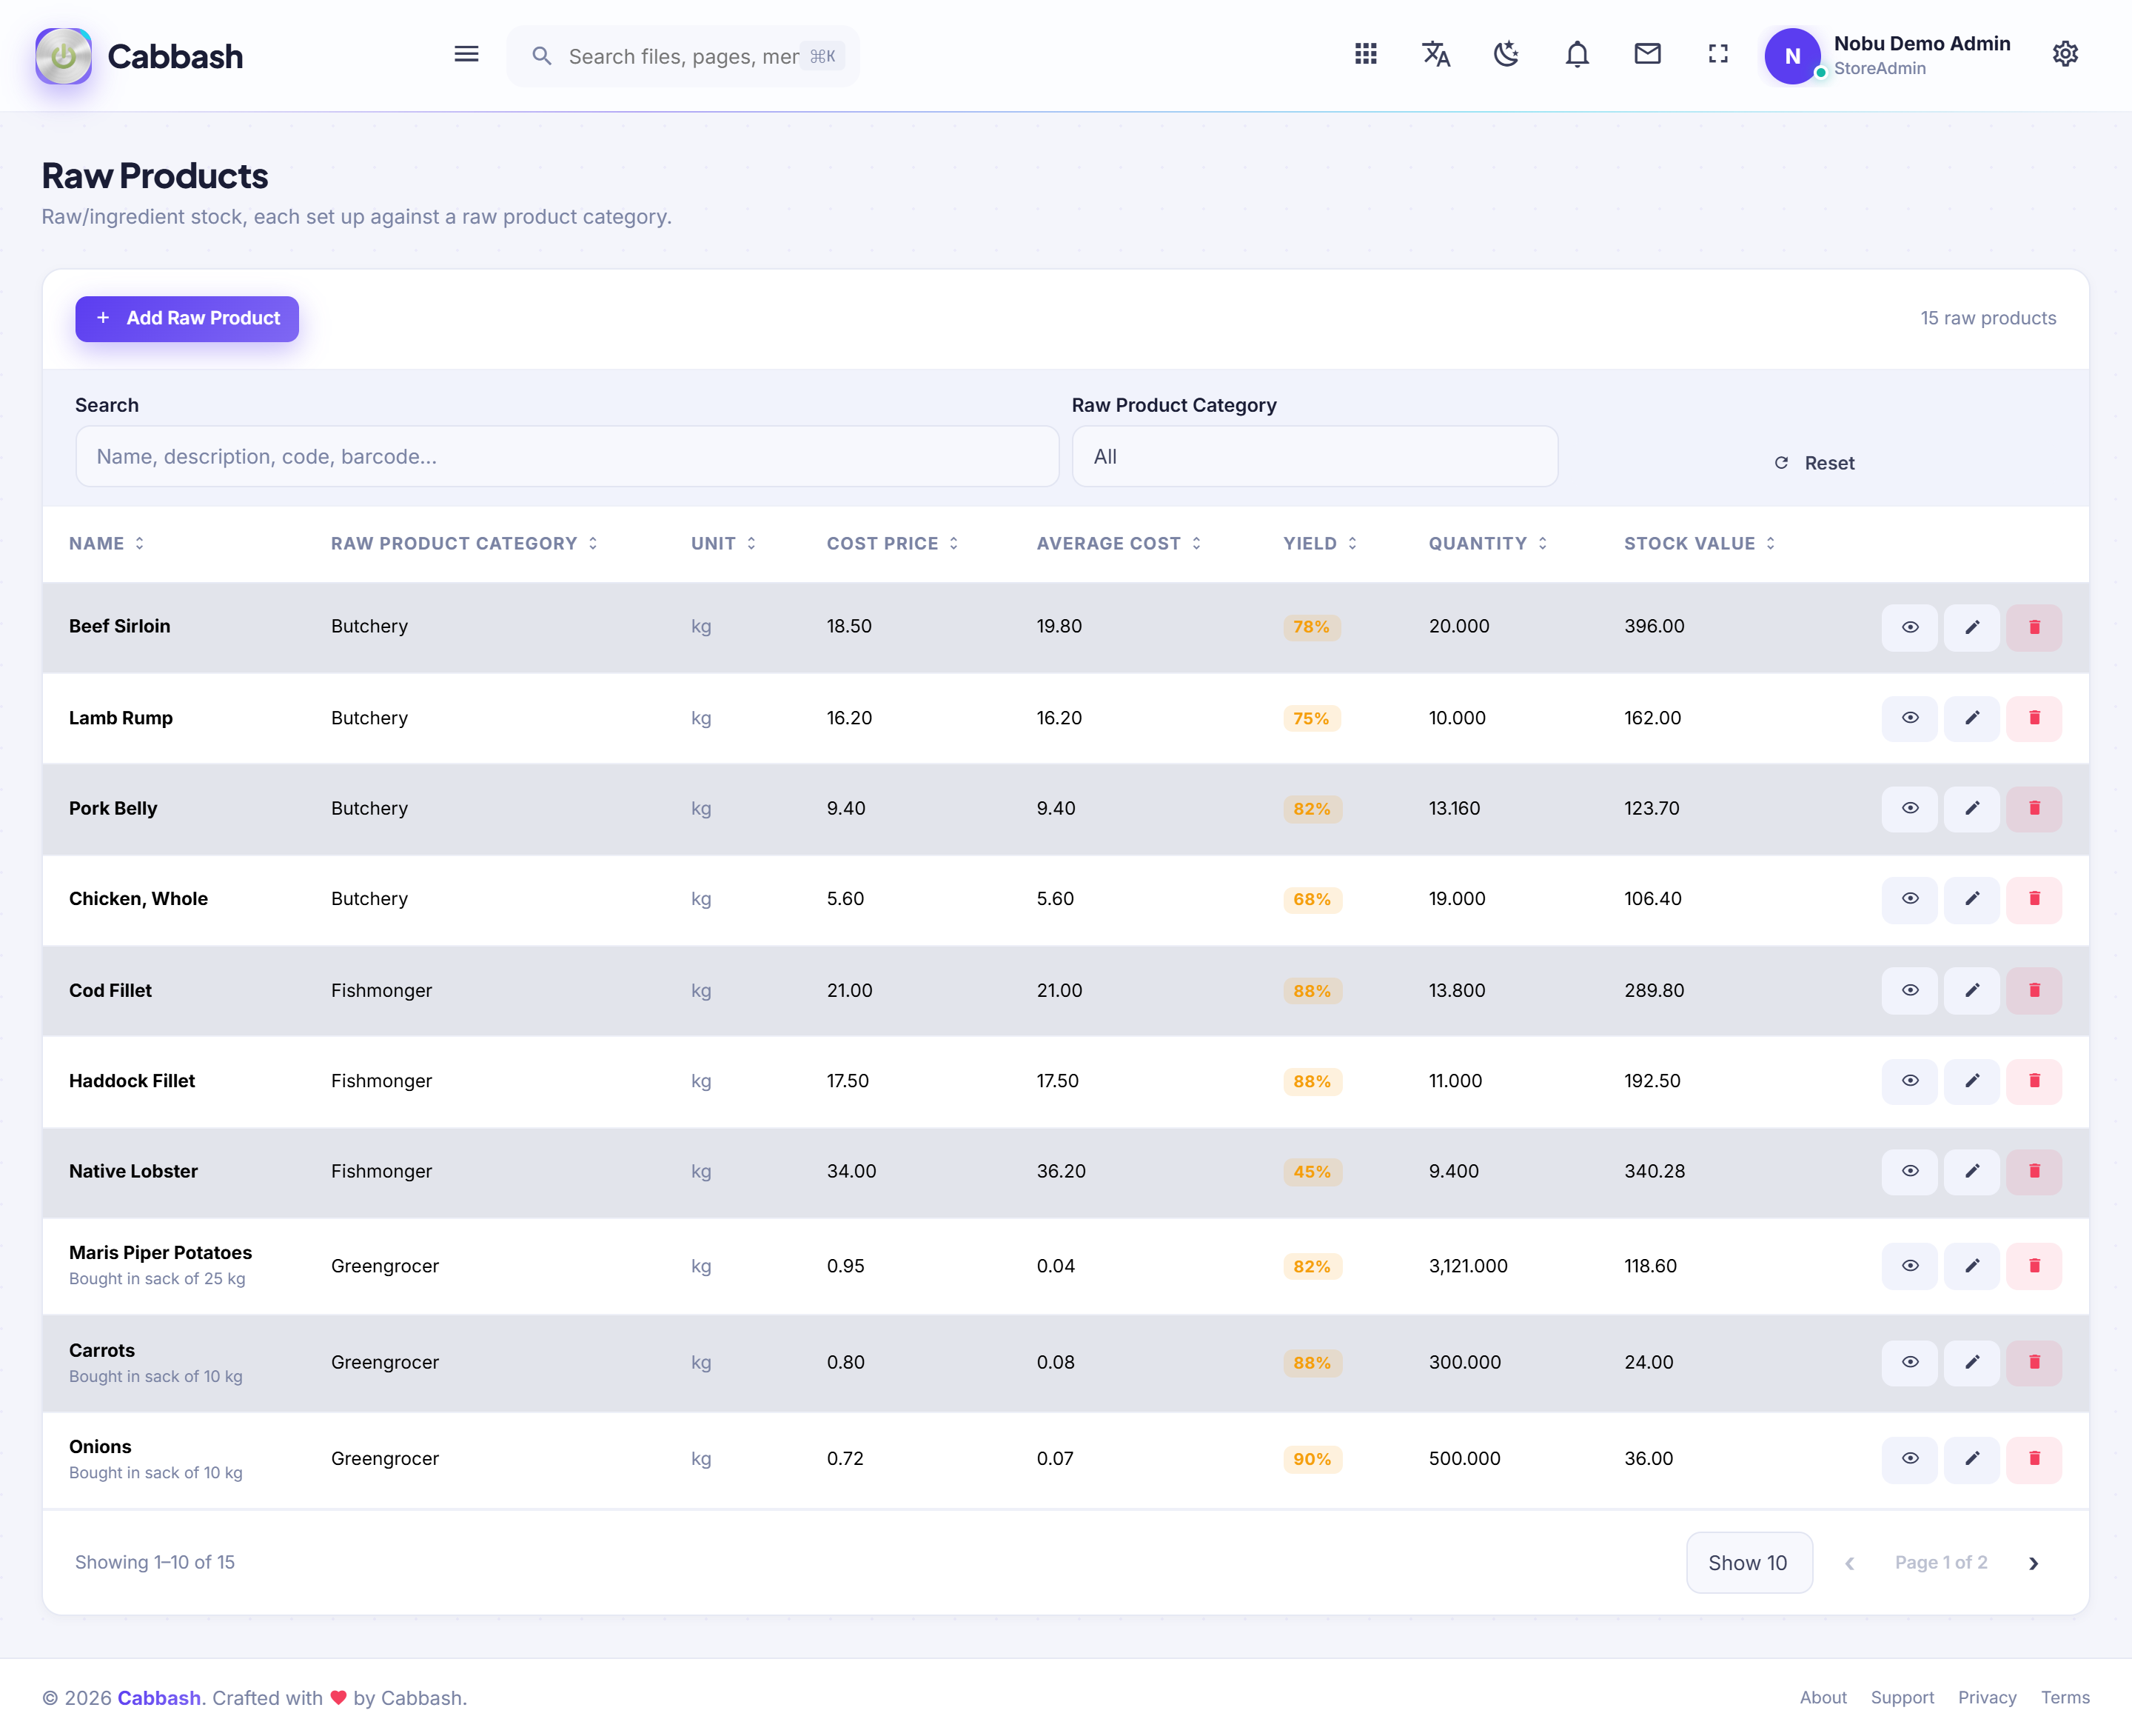Open the Support footer link

tap(1901, 1697)
